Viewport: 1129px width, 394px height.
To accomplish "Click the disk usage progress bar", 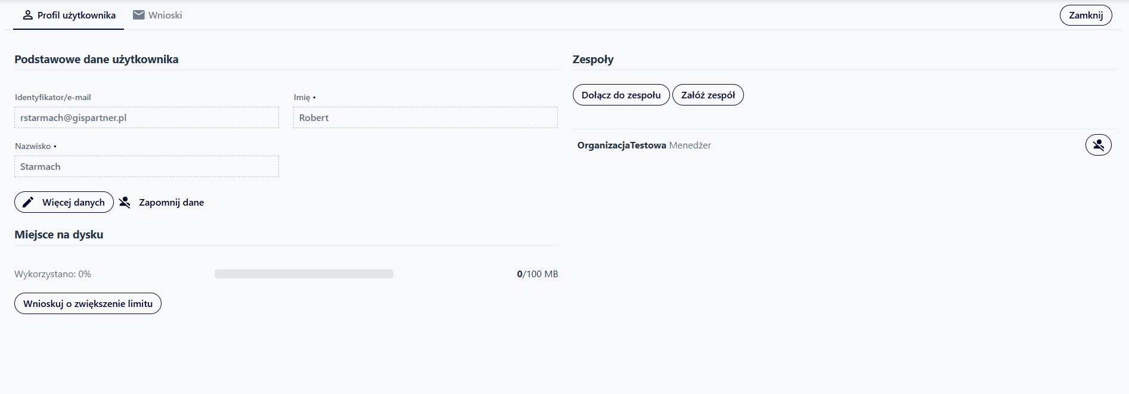I will 303,274.
